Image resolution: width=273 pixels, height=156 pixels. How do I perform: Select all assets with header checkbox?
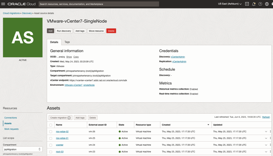pos(50,125)
